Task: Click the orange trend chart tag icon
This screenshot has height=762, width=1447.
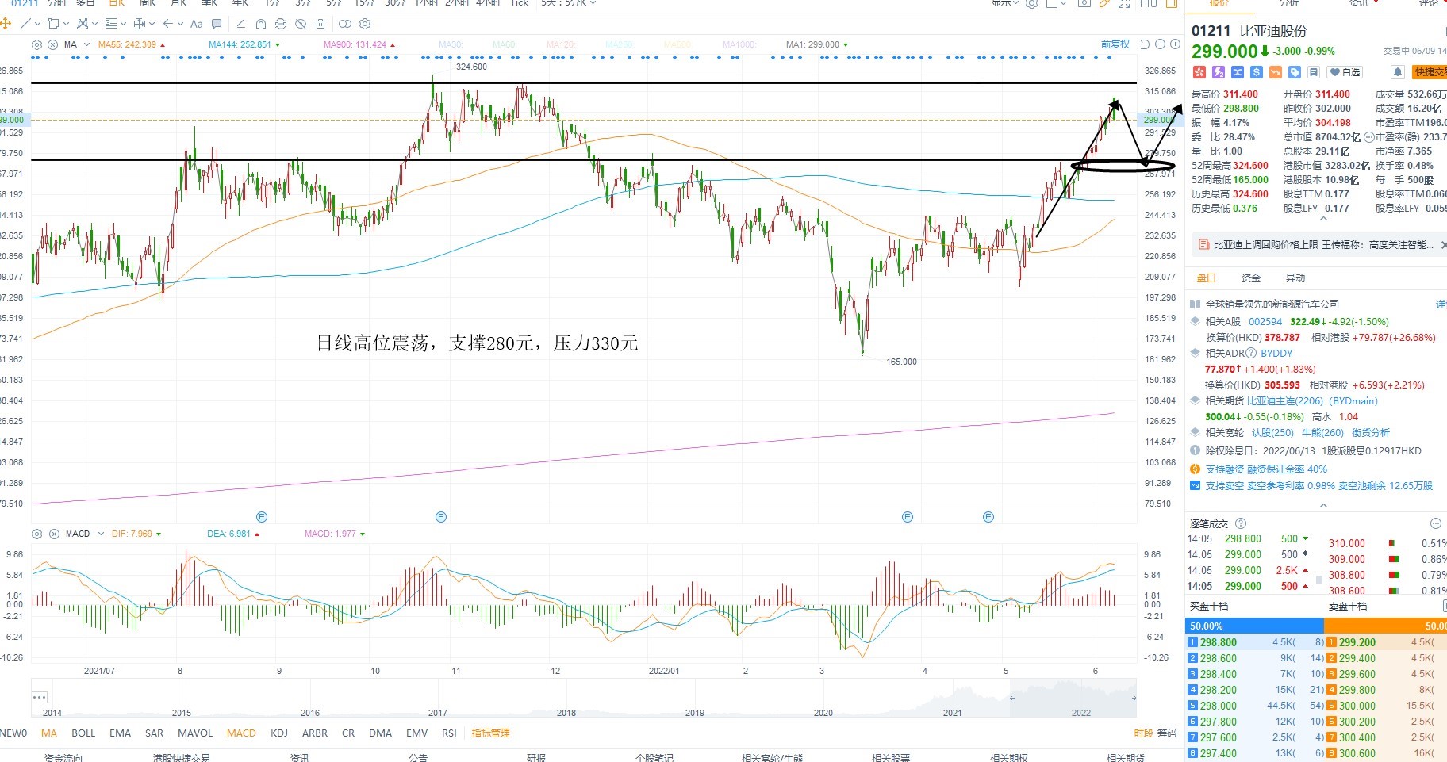Action: [x=1276, y=72]
